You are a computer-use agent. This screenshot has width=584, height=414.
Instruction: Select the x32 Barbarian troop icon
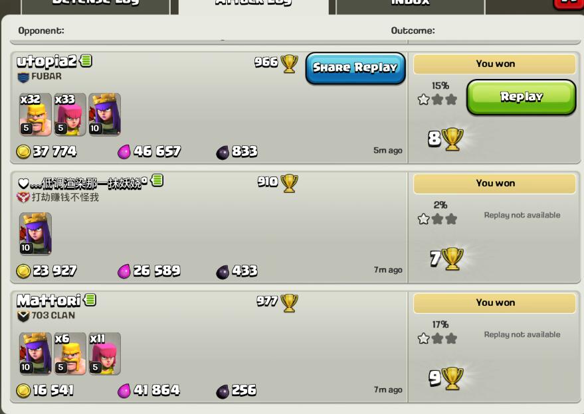pyautogui.click(x=35, y=114)
